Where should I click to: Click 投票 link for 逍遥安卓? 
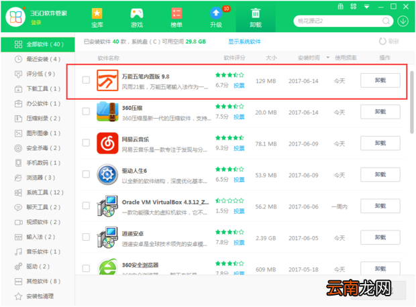coord(239,243)
